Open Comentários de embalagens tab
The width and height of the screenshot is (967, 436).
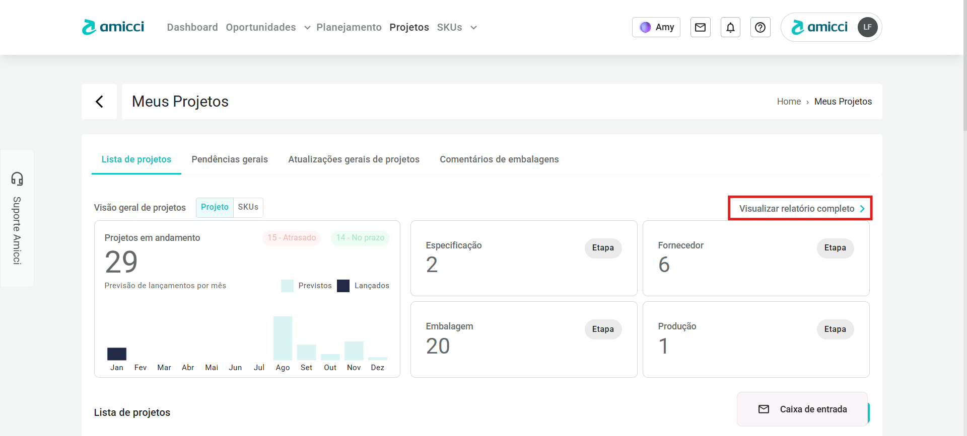tap(499, 159)
